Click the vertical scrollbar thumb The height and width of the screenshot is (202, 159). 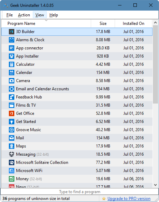[x=155, y=64]
